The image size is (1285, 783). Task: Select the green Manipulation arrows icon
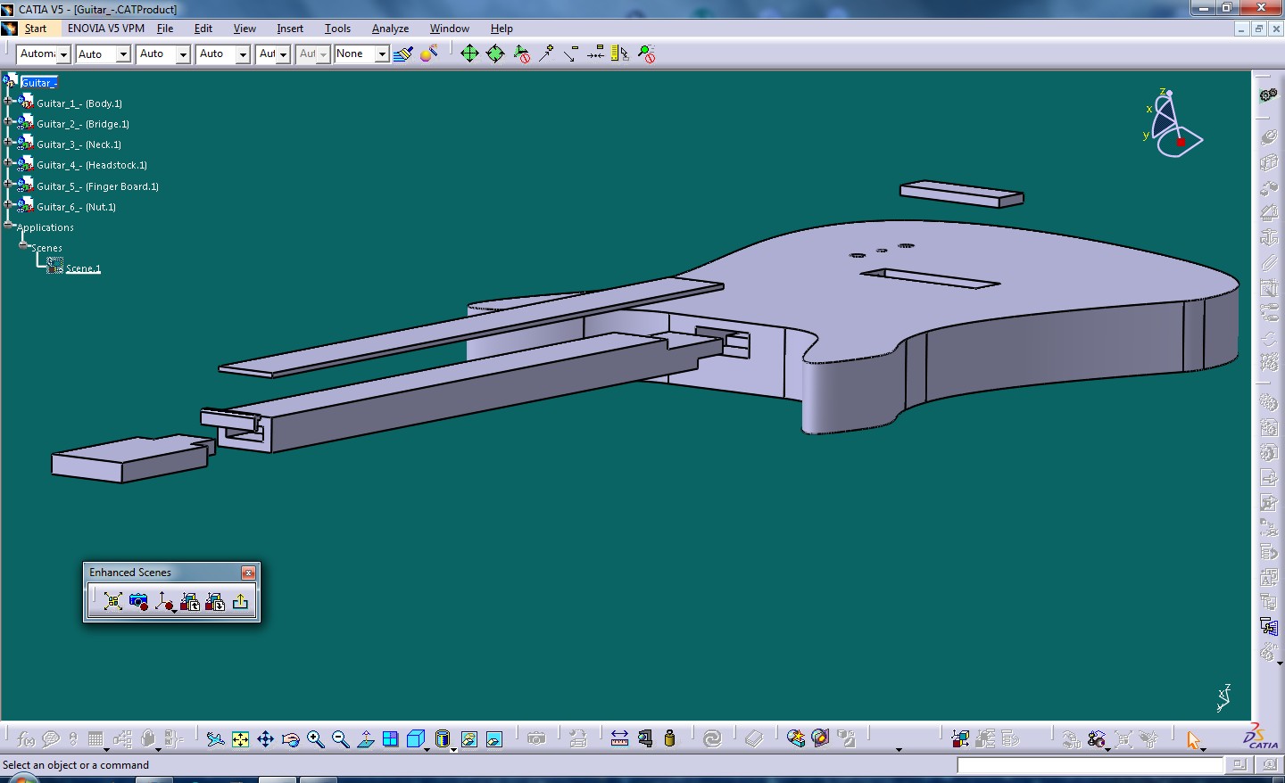click(469, 54)
